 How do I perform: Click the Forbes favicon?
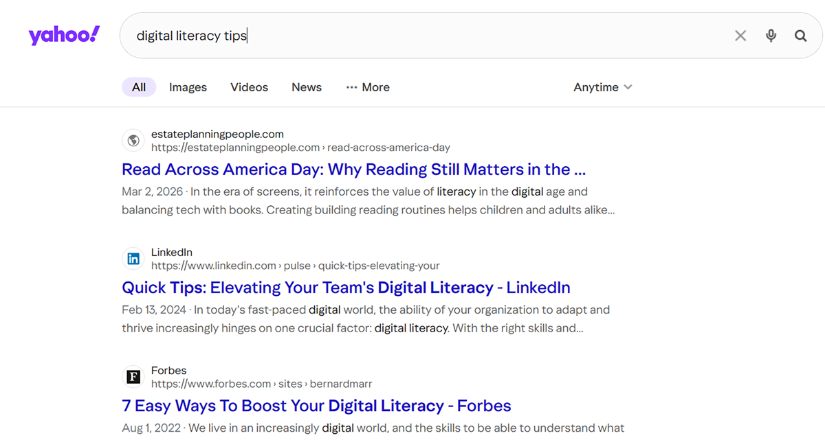(133, 377)
